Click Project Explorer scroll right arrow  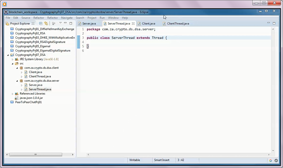click(73, 155)
